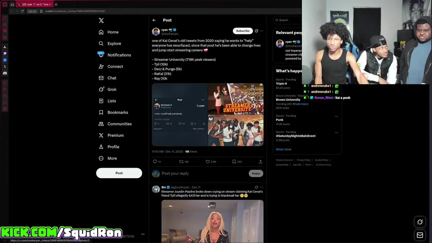The height and width of the screenshot is (243, 432).
Task: Click the Subscribe button on ryan's post
Action: click(x=243, y=31)
